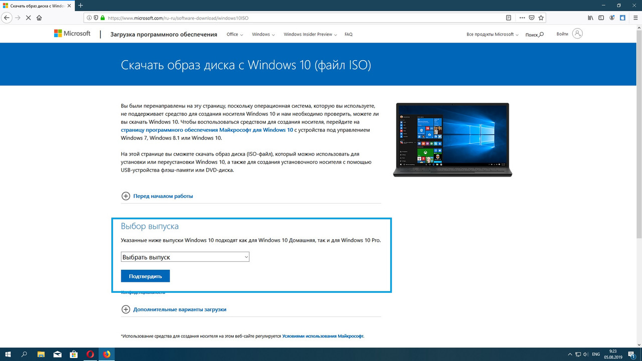Image resolution: width=642 pixels, height=361 pixels.
Task: Open Microsoft Store from taskbar
Action: coord(74,354)
